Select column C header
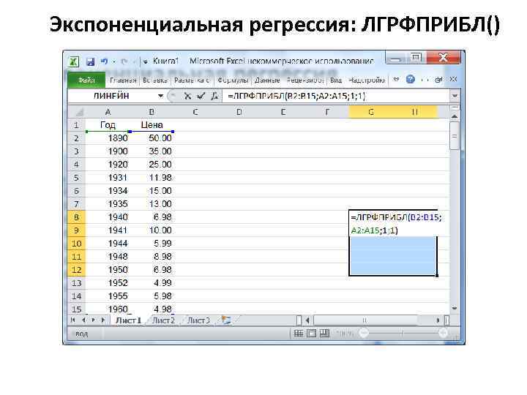The image size is (527, 395). (195, 112)
